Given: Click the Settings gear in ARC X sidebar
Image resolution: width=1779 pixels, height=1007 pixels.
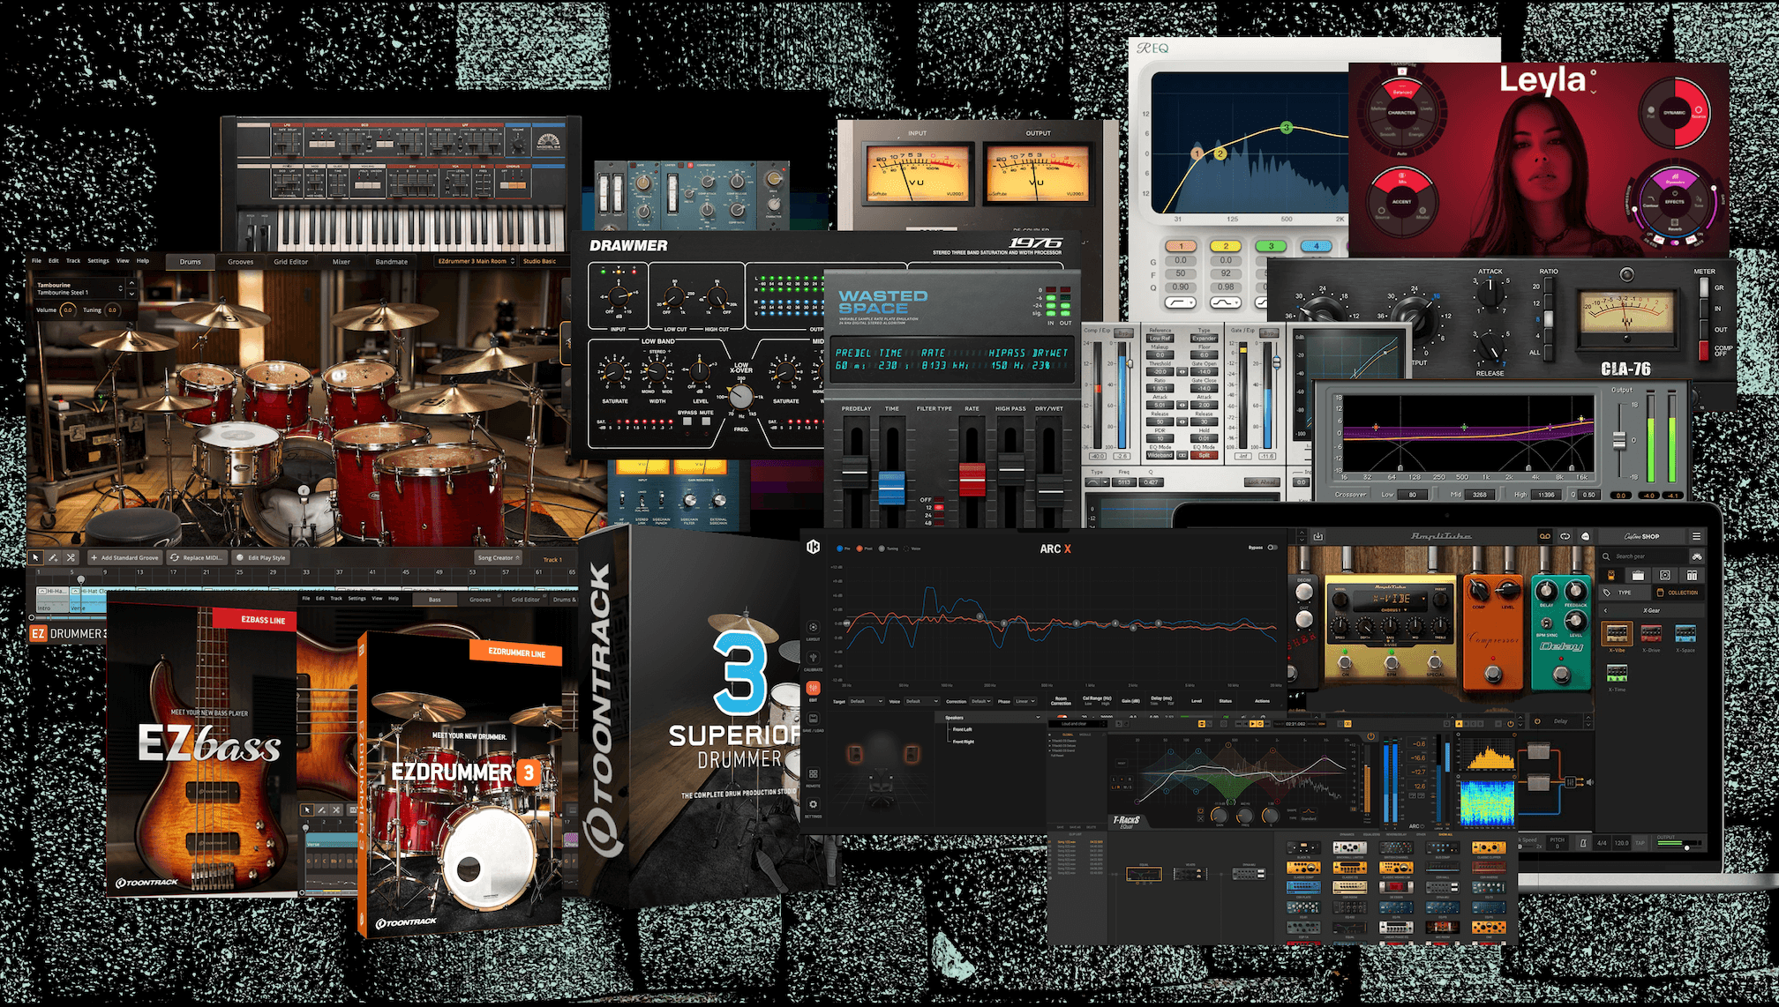Looking at the screenshot, I should pos(813,805).
